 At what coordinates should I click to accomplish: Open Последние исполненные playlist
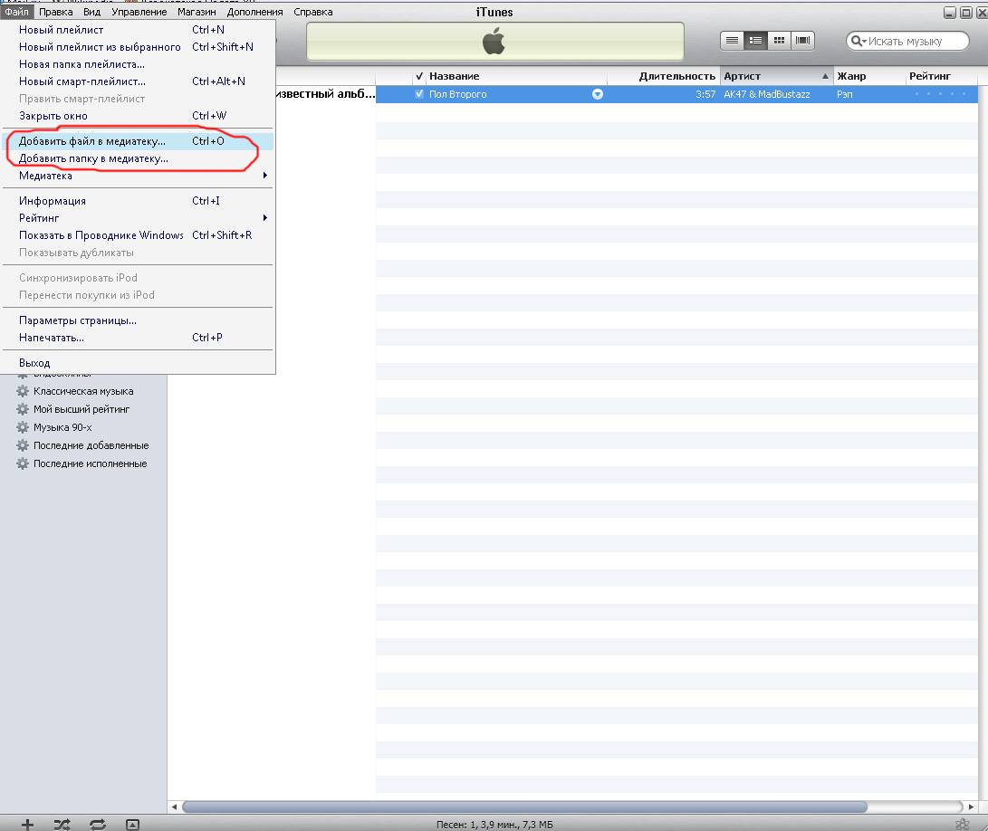[x=90, y=463]
